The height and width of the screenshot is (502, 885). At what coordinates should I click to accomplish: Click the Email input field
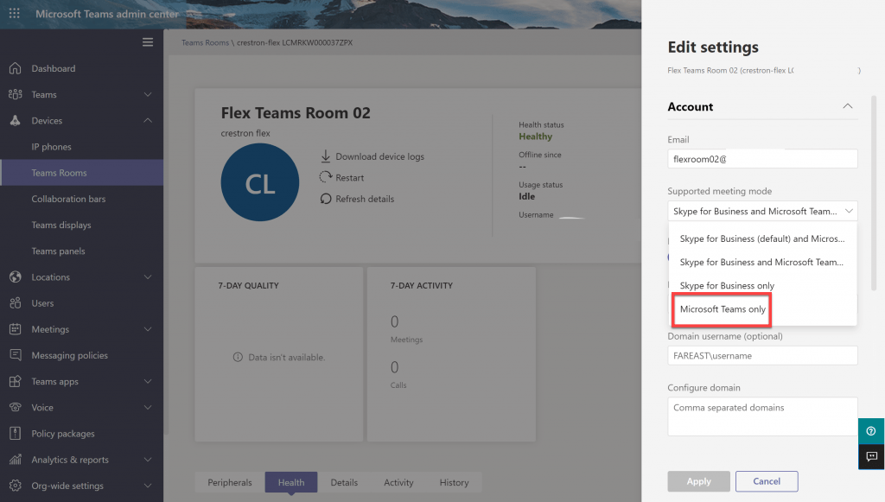pyautogui.click(x=762, y=158)
